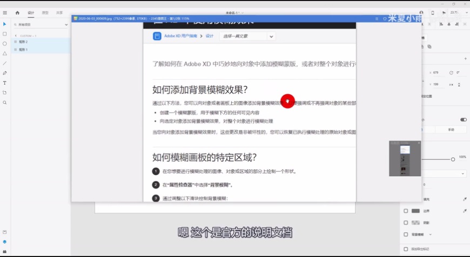Choose the Artboard tool
The height and width of the screenshot is (257, 470).
[x=4, y=93]
